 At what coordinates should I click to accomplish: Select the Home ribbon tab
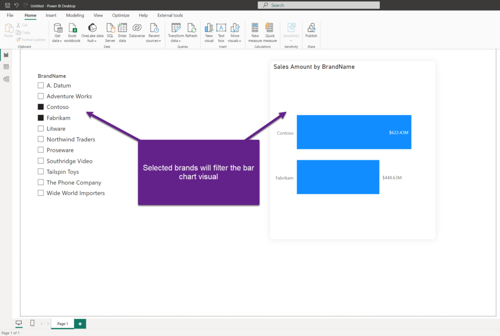click(x=30, y=15)
